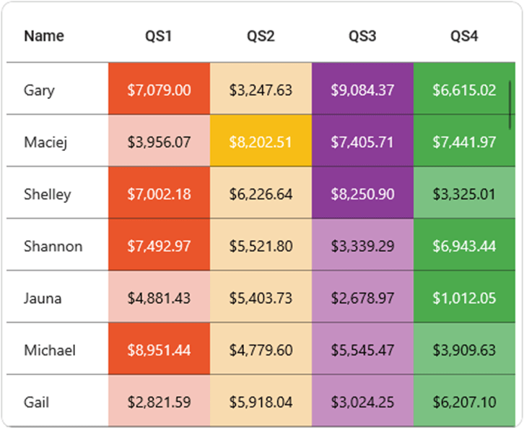The height and width of the screenshot is (428, 524).
Task: Click the QS2 column header
Action: tap(261, 36)
